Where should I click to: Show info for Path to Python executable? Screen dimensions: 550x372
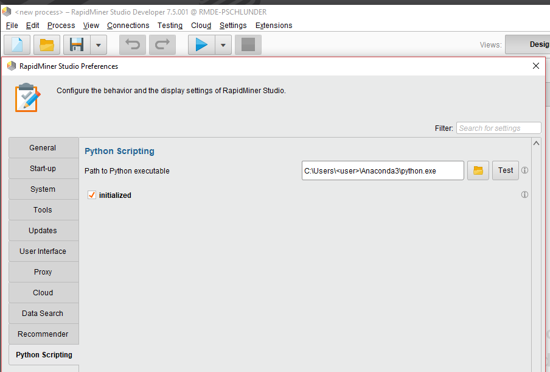pyautogui.click(x=524, y=170)
